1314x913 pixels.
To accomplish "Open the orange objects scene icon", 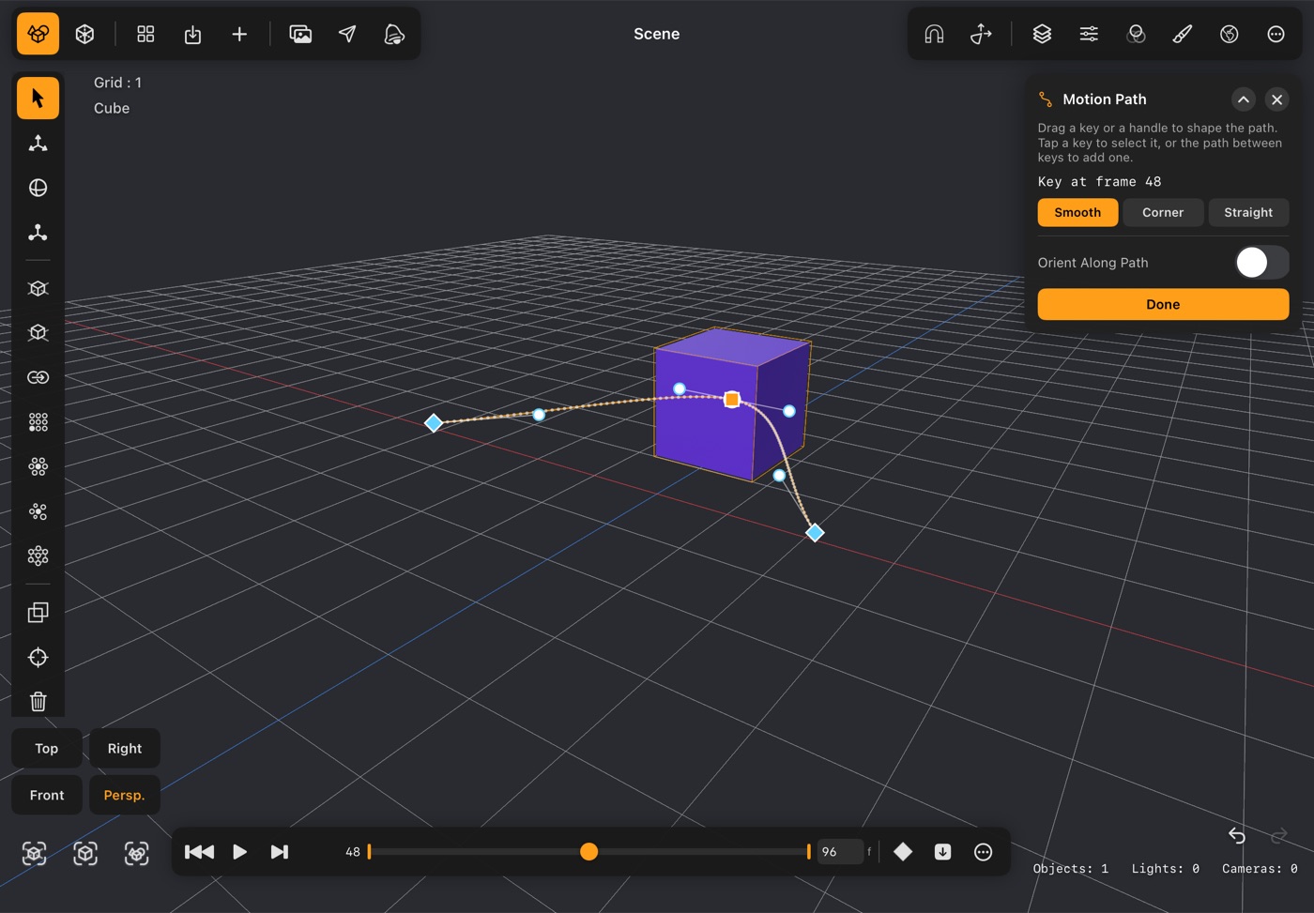I will pos(38,34).
